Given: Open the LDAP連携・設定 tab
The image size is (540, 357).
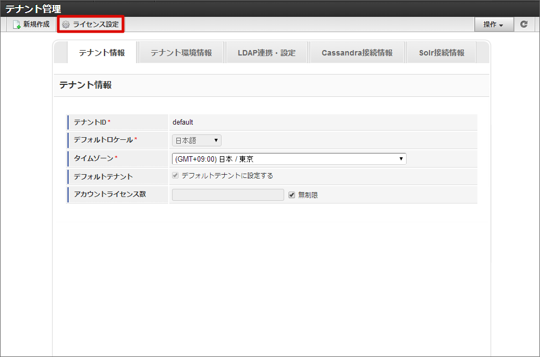Looking at the screenshot, I should (x=267, y=53).
